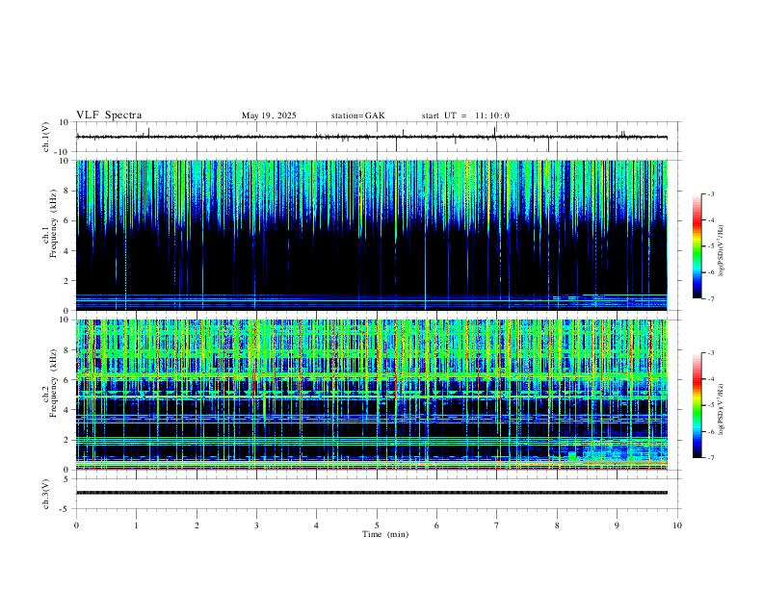763x589 pixels.
Task: Click the ch.1 voltage waveform trace
Action: click(371, 137)
